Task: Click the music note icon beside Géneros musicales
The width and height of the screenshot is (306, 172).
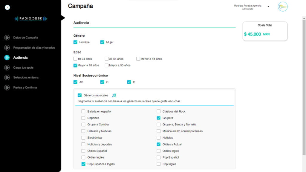Action: click(x=114, y=95)
